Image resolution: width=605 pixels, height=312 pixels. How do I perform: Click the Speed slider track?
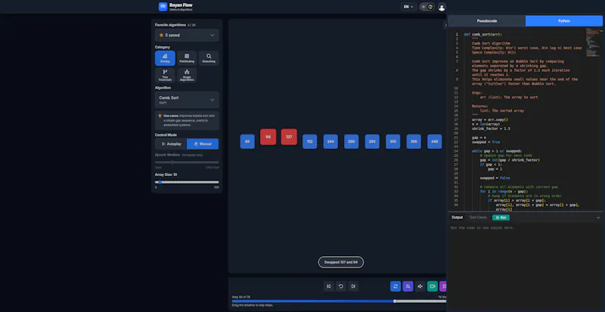(x=187, y=162)
